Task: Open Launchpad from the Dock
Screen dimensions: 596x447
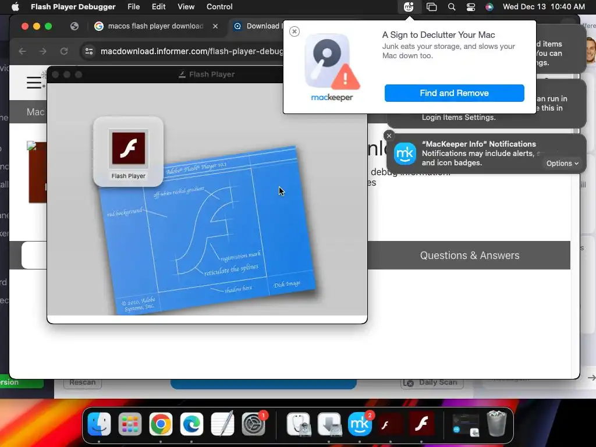Action: [130, 424]
